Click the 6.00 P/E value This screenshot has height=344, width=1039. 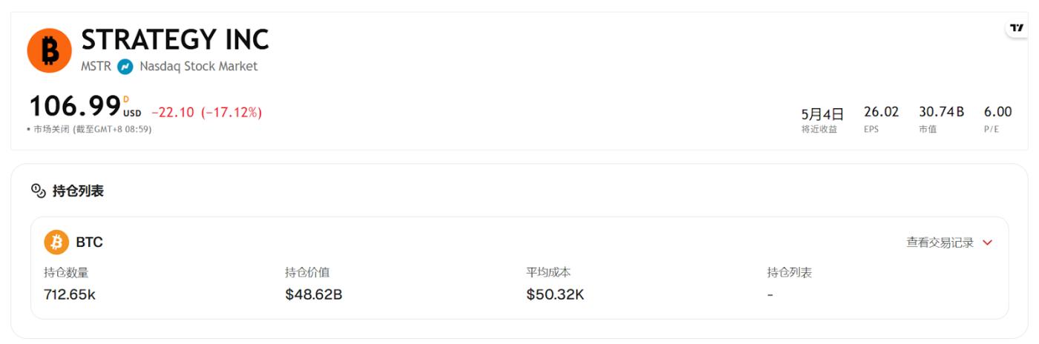997,112
